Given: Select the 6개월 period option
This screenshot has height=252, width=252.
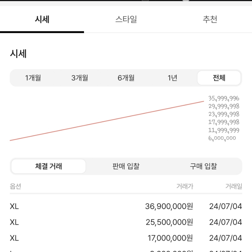Looking at the screenshot, I should 126,78.
